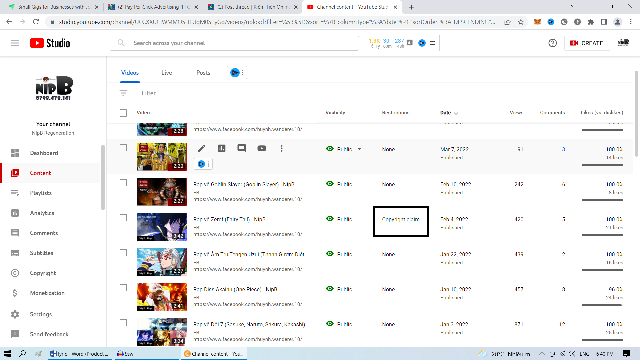Expand Public visibility dropdown for Mar 7 video
Screen dimensions: 640x360
pyautogui.click(x=359, y=149)
